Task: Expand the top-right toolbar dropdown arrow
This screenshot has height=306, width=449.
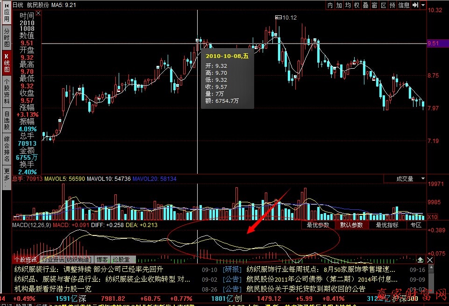Action: click(423, 5)
